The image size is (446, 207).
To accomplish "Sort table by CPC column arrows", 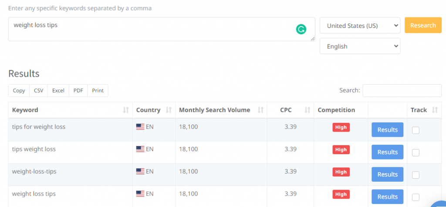I will [x=306, y=110].
